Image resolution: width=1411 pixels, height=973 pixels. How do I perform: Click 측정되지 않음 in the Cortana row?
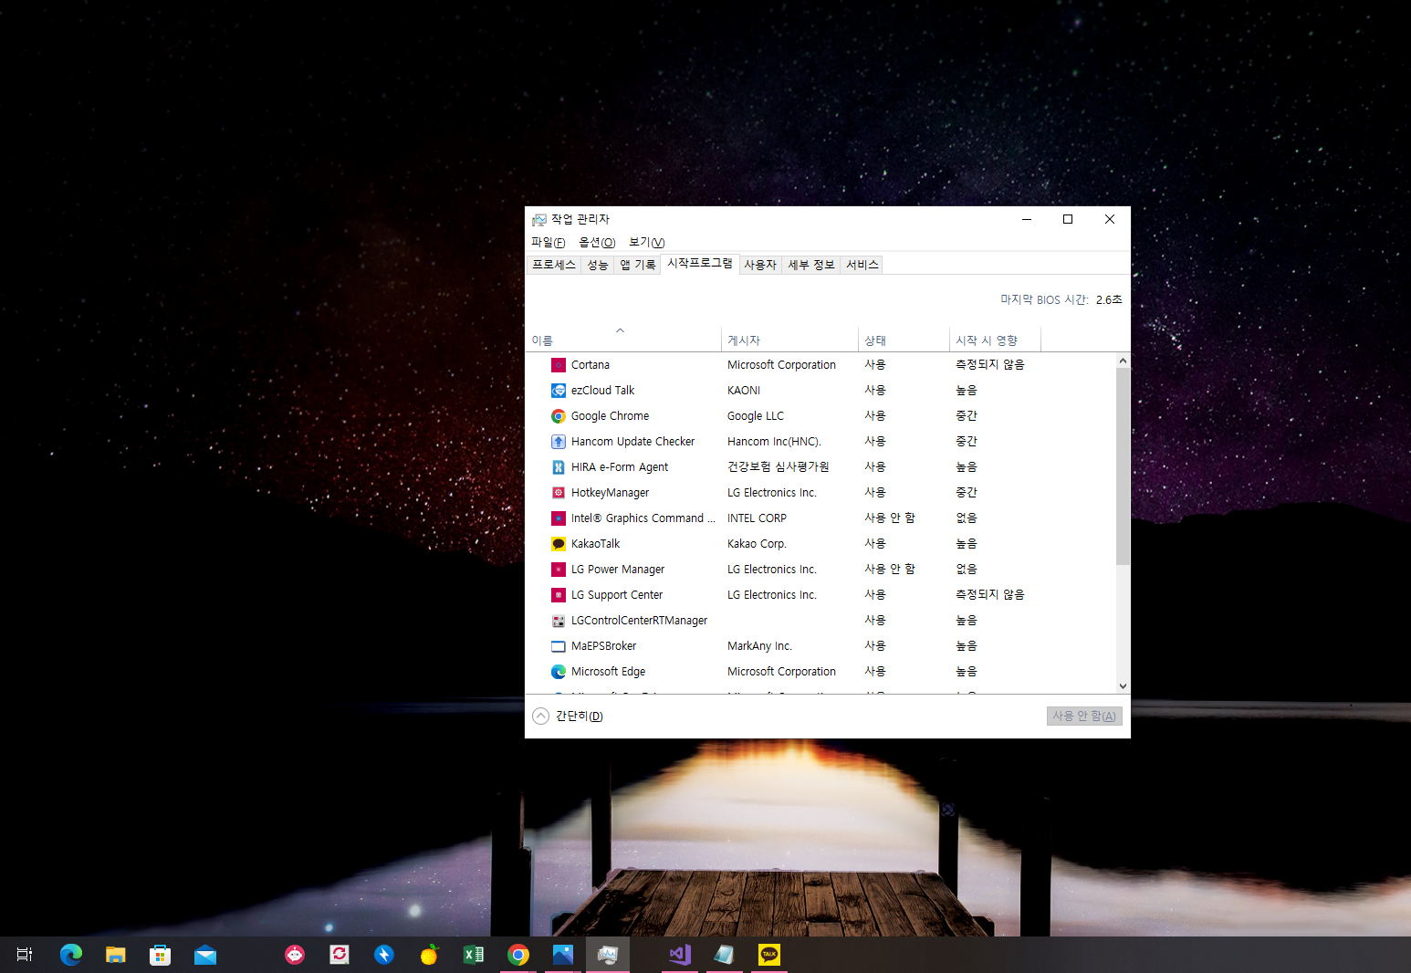[990, 365]
